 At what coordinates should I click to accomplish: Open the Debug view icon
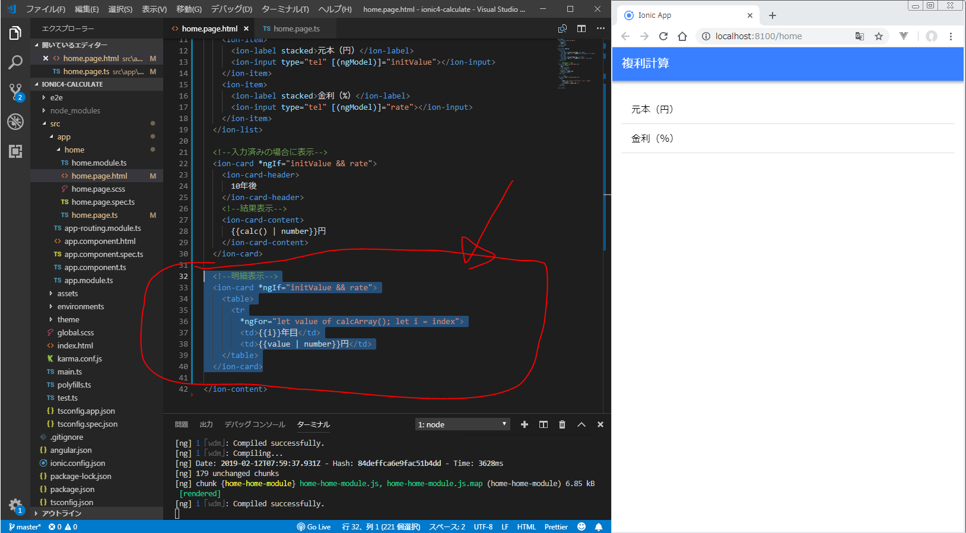click(15, 122)
